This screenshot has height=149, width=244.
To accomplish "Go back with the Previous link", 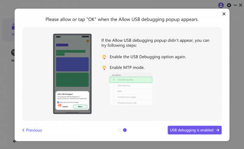I will click(x=32, y=130).
